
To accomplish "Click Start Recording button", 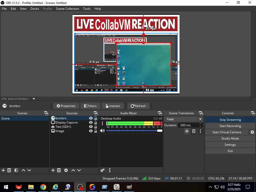I will point(230,126).
